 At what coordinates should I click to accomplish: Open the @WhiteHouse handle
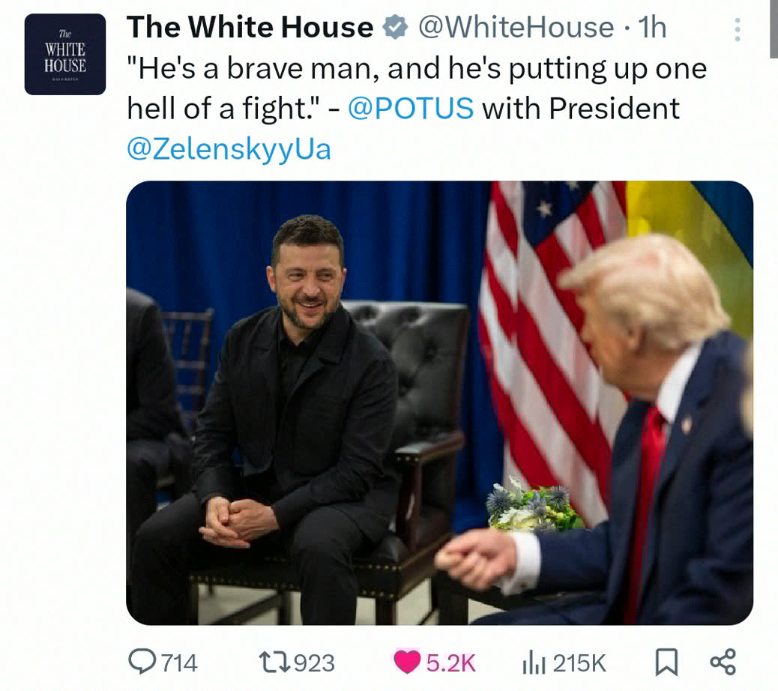(x=516, y=27)
